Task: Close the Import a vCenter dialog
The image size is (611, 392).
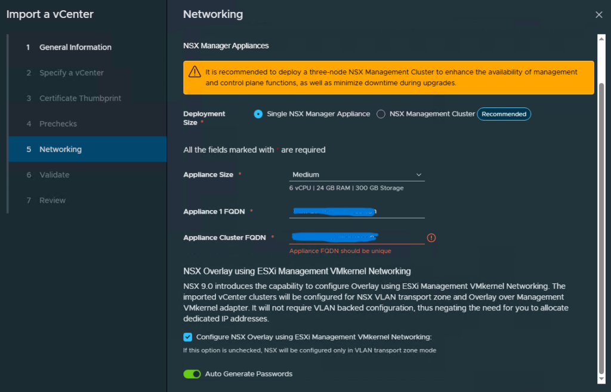Action: pyautogui.click(x=599, y=14)
